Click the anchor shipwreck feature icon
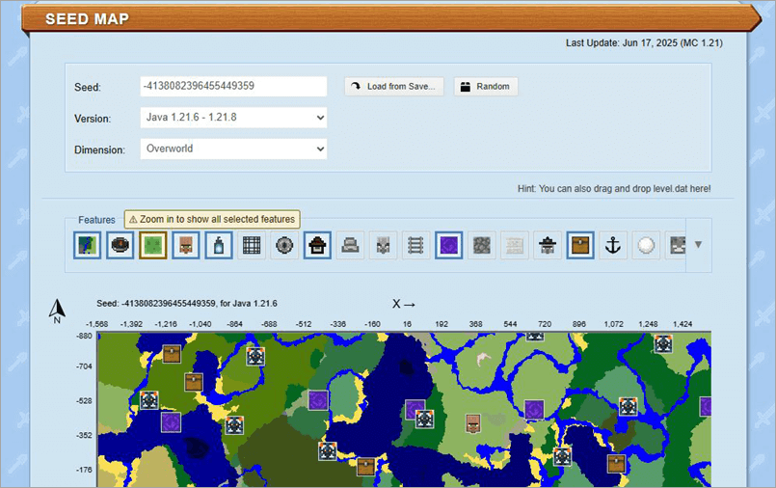Screen dimensions: 776x488 [x=612, y=245]
